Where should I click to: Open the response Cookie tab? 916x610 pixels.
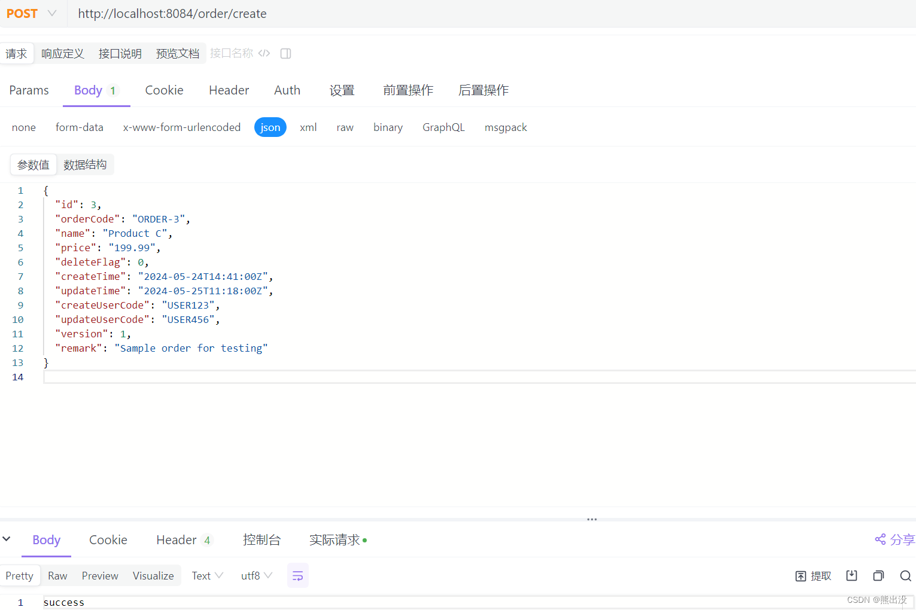tap(108, 540)
